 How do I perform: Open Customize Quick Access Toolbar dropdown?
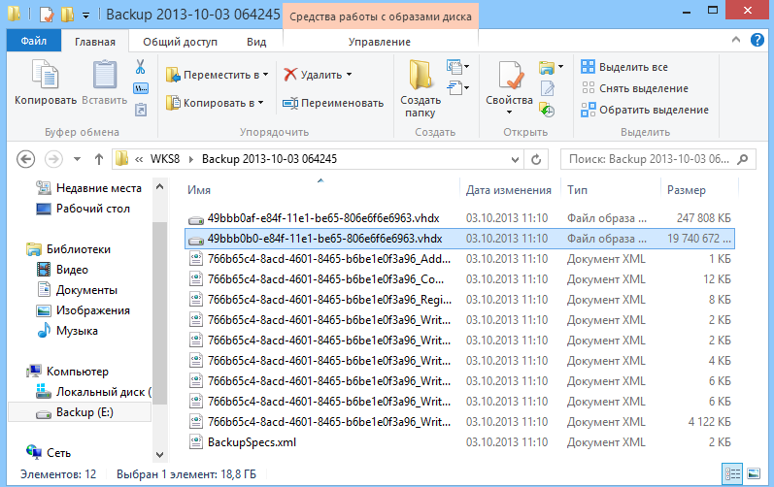(85, 16)
